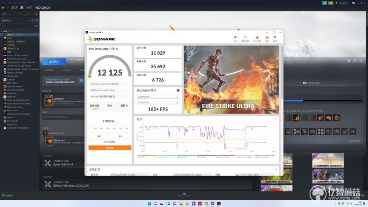368x207 pixels.
Task: Open the SystemInfo 5.44 patch note
Action: point(63,163)
